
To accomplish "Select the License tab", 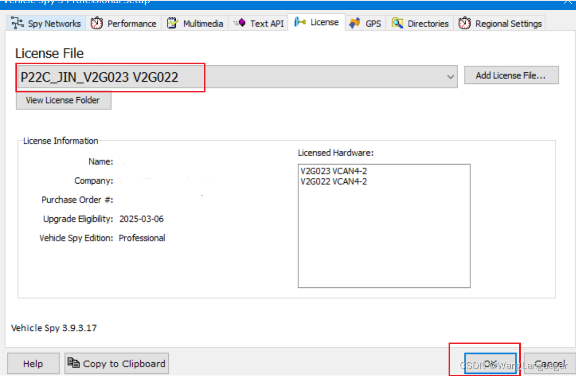I will (316, 22).
